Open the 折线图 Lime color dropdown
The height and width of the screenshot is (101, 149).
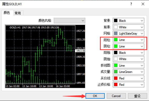click(x=129, y=66)
